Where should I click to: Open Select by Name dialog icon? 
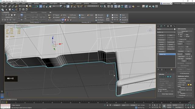pyautogui.click(x=30, y=6)
